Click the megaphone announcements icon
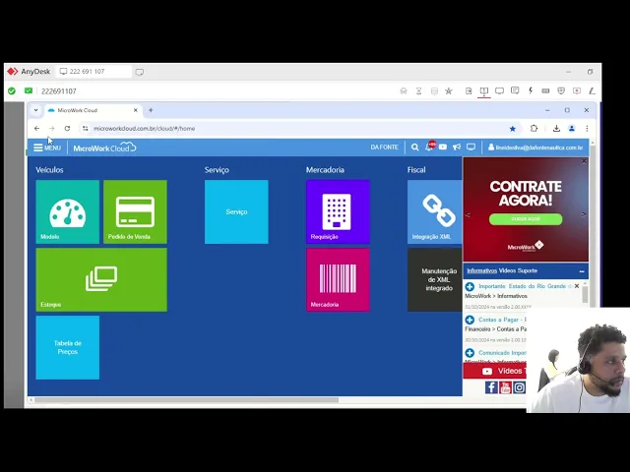 click(457, 147)
